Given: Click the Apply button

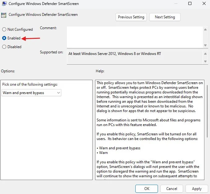Looking at the screenshot, I should (x=197, y=189).
